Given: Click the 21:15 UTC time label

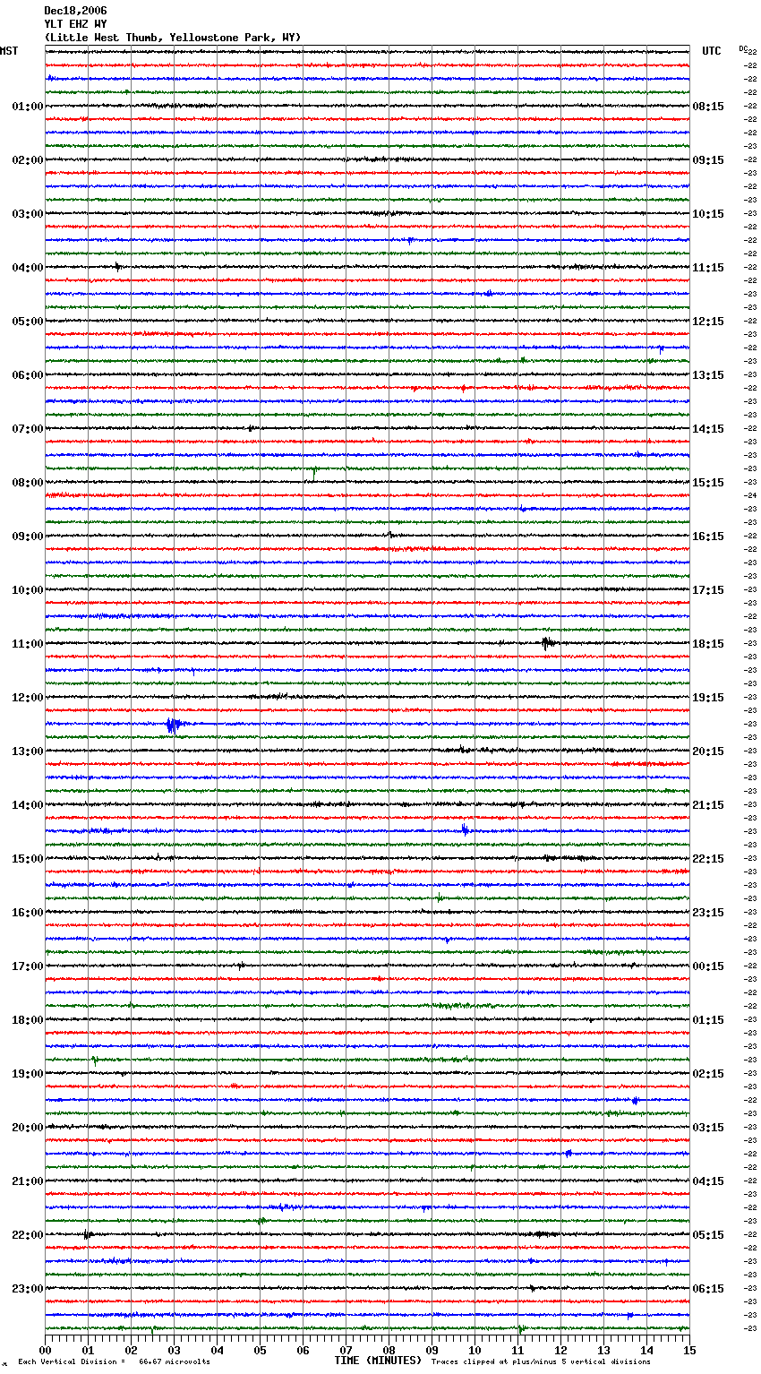Looking at the screenshot, I should (x=708, y=805).
